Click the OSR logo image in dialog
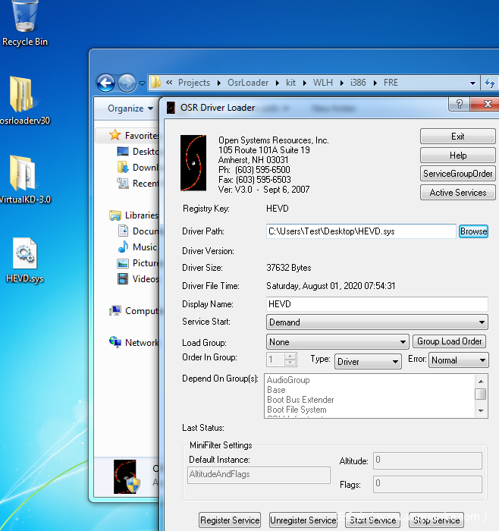The image size is (499, 531). coord(193,163)
